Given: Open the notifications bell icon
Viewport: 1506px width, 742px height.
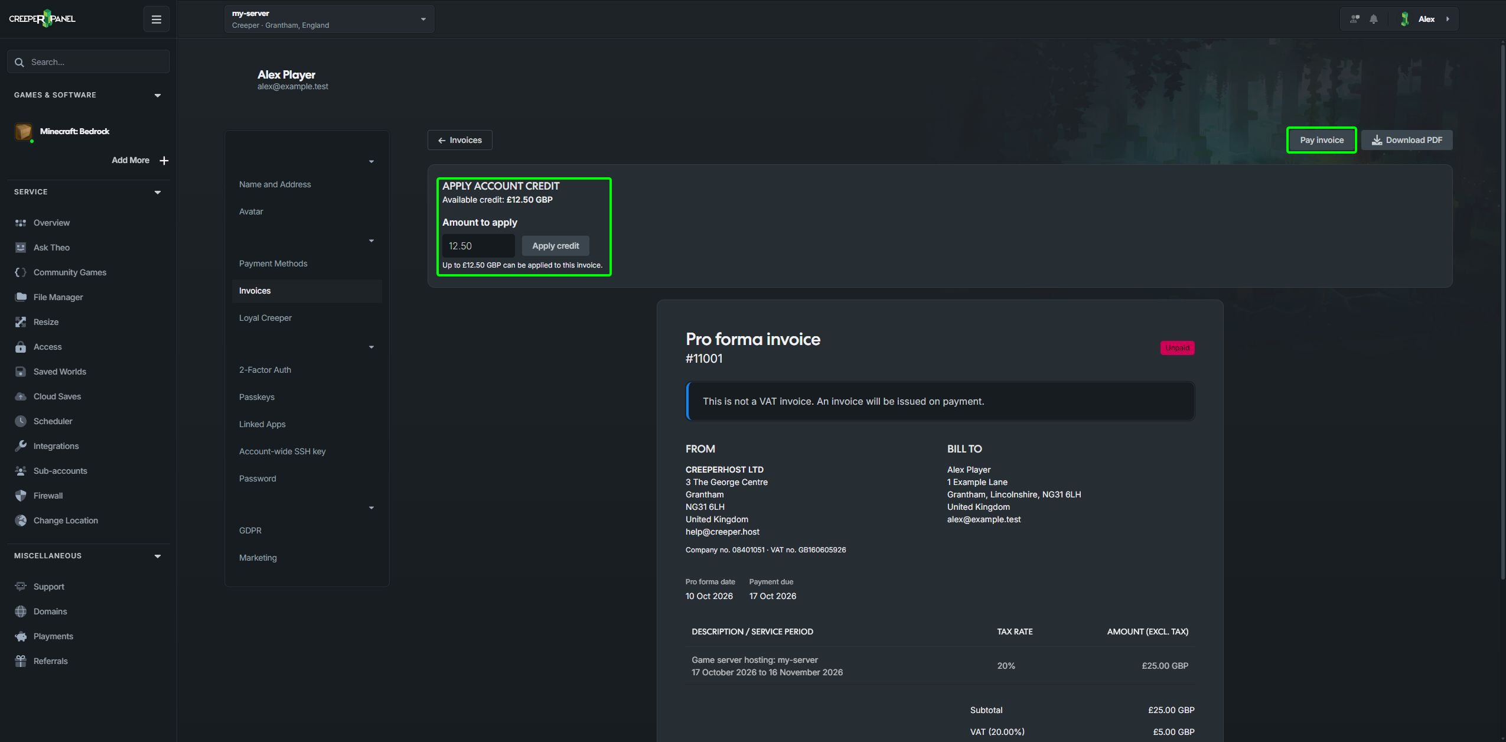Looking at the screenshot, I should coord(1374,19).
